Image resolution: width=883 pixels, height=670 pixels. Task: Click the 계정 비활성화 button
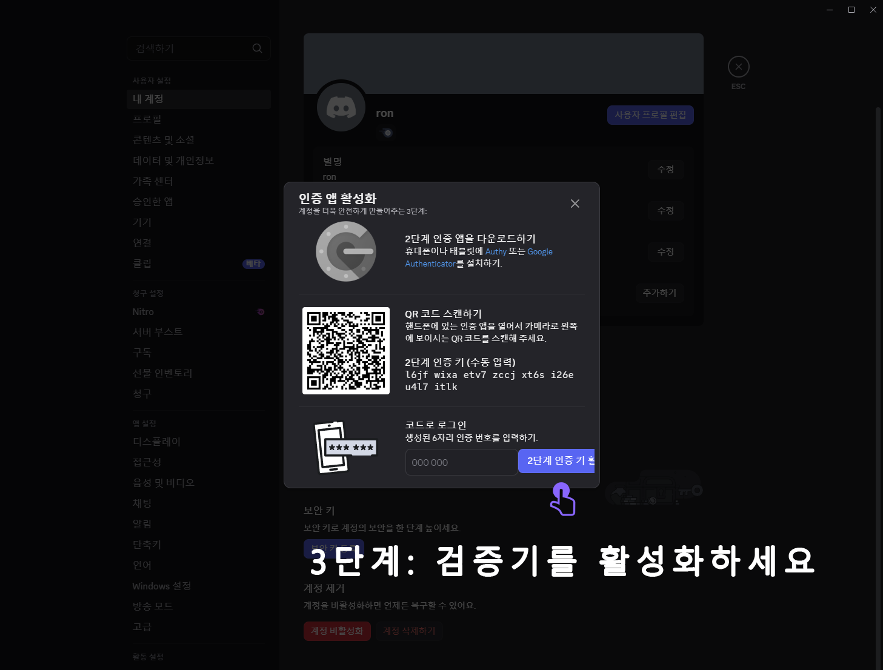pos(337,631)
